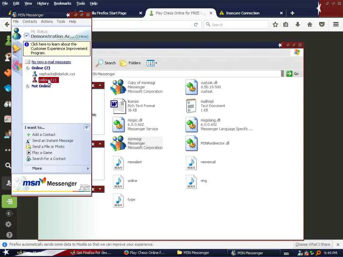
Task: Select the custsat.dll file
Action: tap(203, 87)
